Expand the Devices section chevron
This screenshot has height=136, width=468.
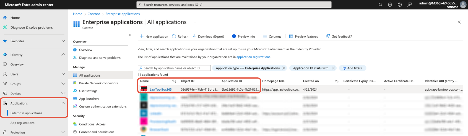coord(63,93)
